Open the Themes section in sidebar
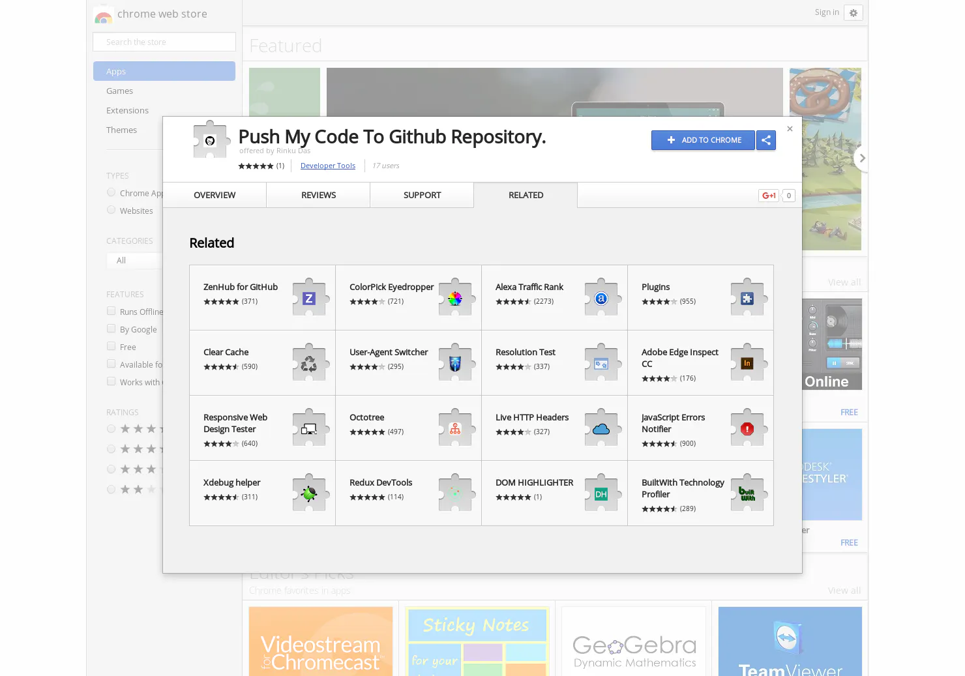The image size is (965, 676). click(x=121, y=130)
